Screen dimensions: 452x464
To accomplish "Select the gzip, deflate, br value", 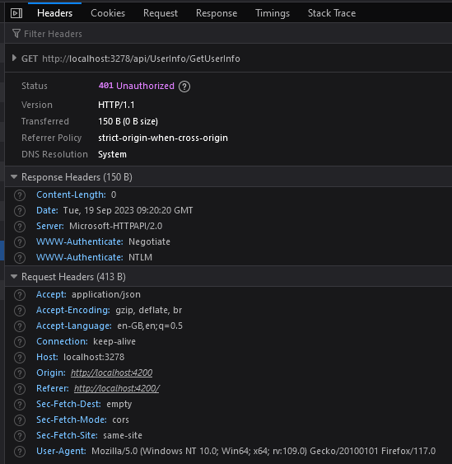I will click(149, 310).
